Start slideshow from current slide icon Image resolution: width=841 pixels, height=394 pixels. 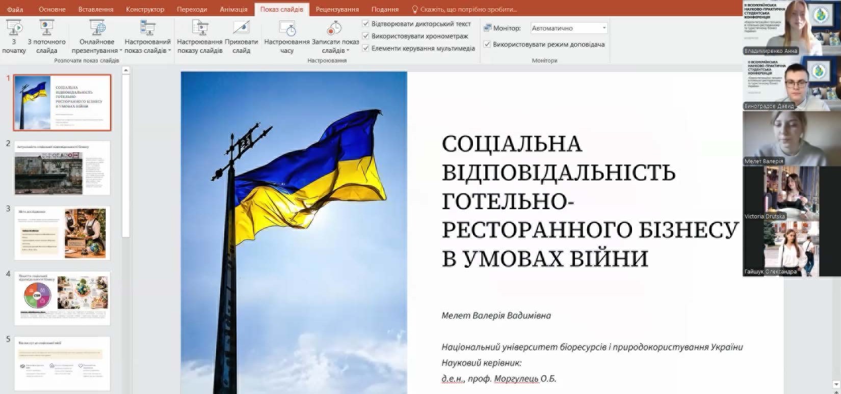(46, 28)
